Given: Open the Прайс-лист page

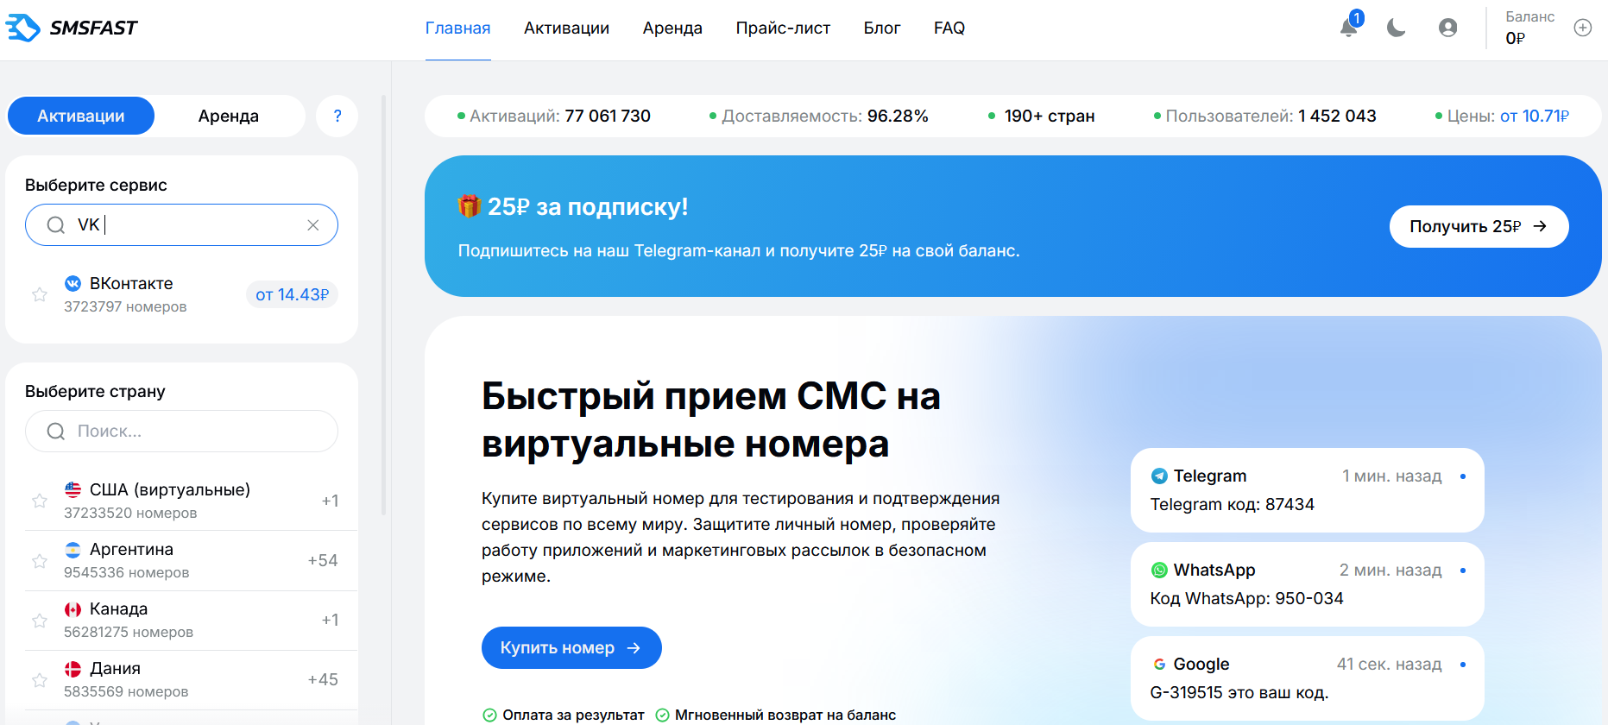Looking at the screenshot, I should point(783,28).
